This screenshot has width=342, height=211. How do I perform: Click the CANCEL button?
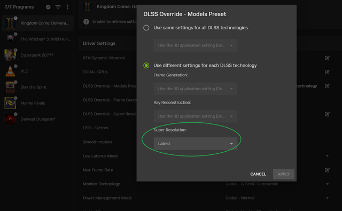click(x=258, y=174)
